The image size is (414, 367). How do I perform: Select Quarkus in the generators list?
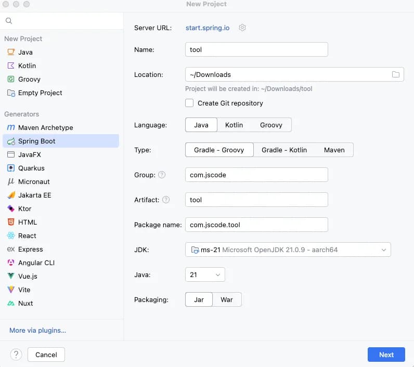(x=61, y=168)
